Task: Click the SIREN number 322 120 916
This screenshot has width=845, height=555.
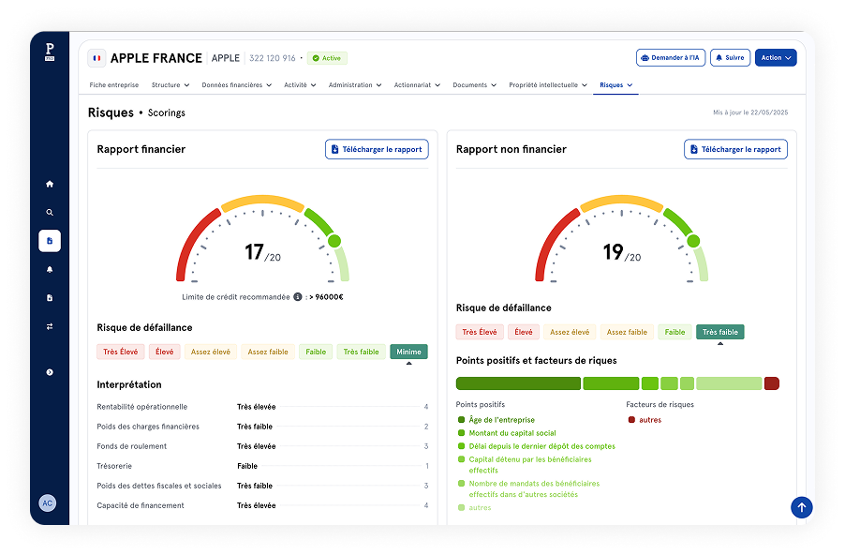Action: pos(273,58)
